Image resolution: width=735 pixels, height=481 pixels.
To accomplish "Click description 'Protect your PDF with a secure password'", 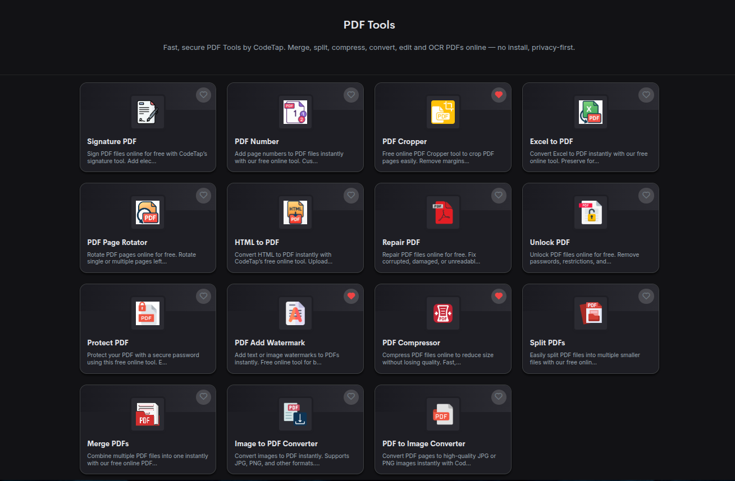I will (x=143, y=358).
